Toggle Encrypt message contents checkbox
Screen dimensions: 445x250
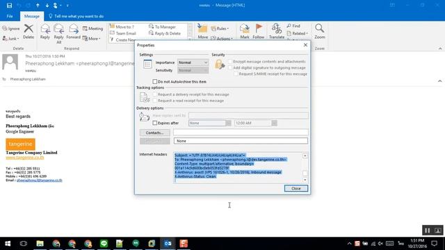click(x=230, y=62)
